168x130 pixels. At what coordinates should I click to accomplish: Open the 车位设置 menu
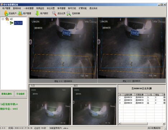(51, 8)
